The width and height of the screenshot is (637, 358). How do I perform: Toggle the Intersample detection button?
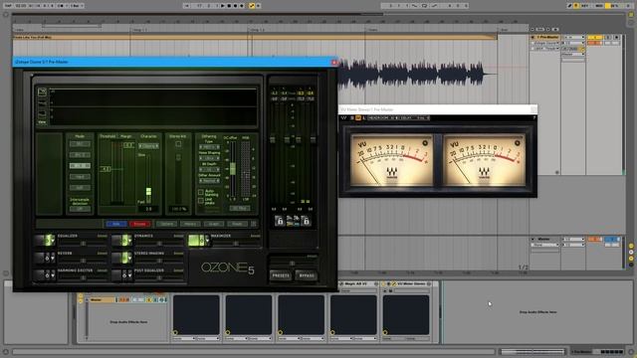(x=80, y=209)
